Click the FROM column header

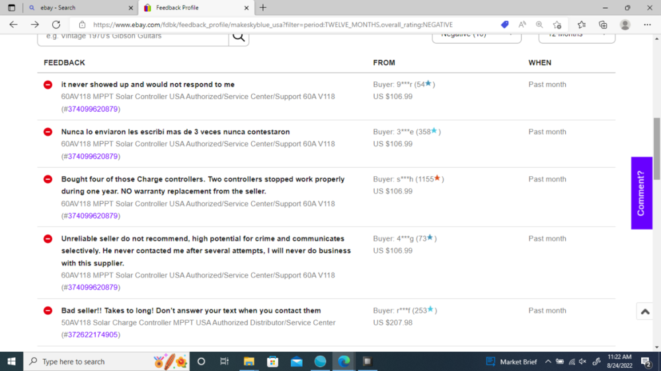384,63
